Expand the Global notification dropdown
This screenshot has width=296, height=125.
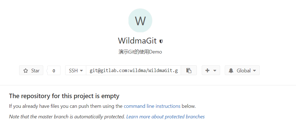(242, 70)
